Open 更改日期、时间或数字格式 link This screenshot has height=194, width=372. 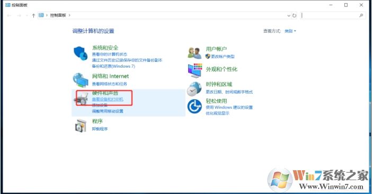pos(229,92)
